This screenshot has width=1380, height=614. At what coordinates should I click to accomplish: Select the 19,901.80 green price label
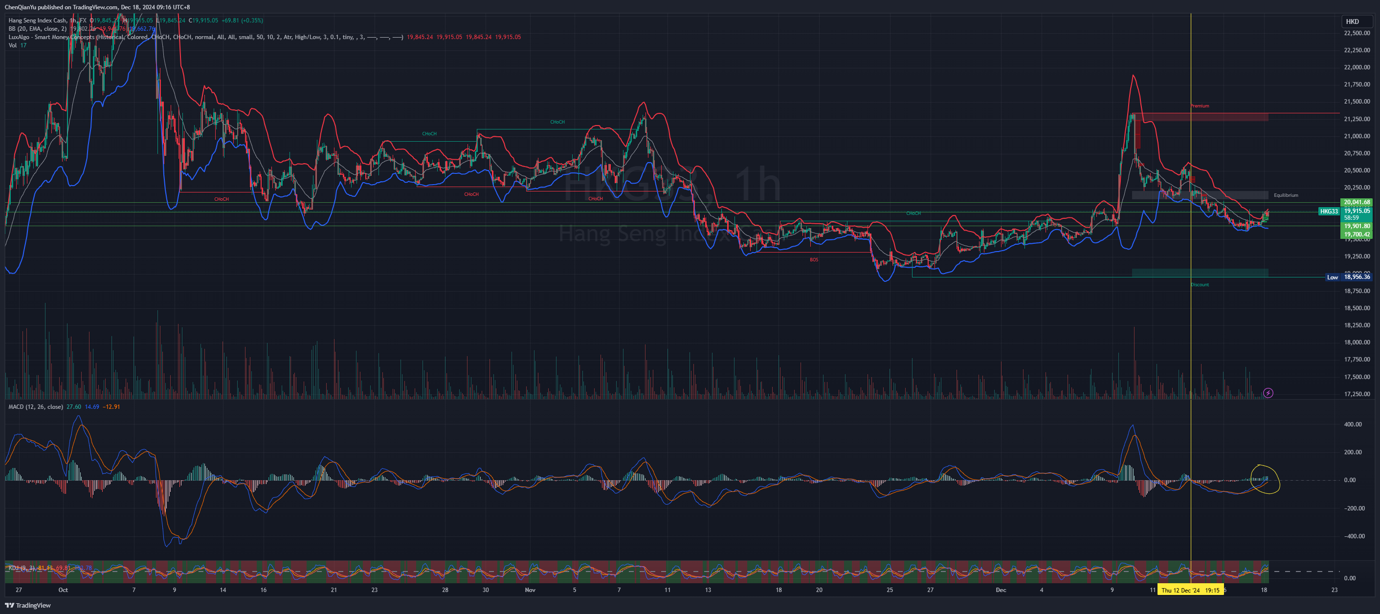1357,227
